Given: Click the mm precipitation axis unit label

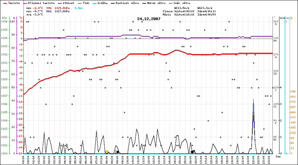Looking at the screenshot, I should click(x=287, y=18).
